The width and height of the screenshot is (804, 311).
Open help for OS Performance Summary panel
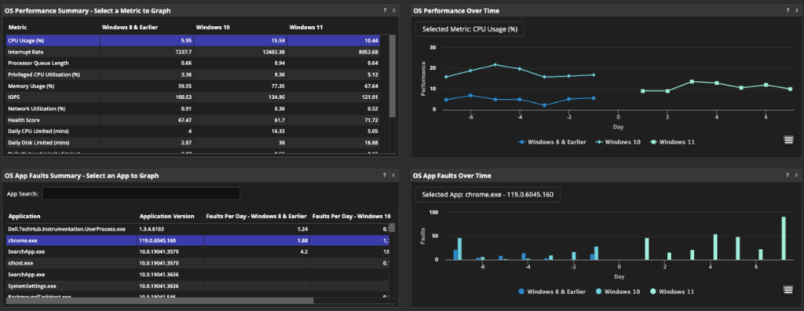point(385,10)
